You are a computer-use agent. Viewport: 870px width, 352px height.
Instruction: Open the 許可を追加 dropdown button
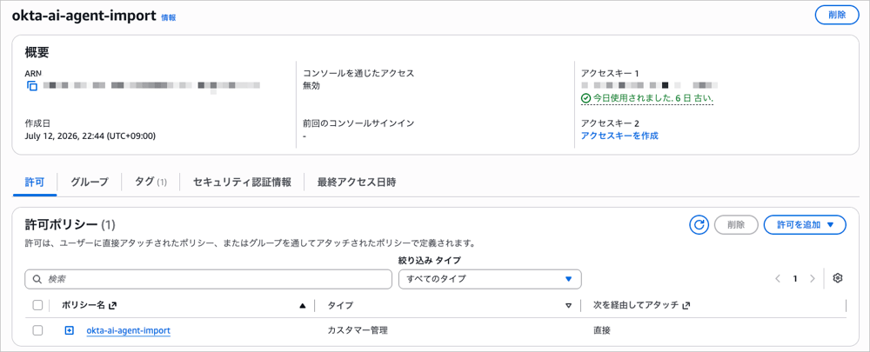pos(805,224)
